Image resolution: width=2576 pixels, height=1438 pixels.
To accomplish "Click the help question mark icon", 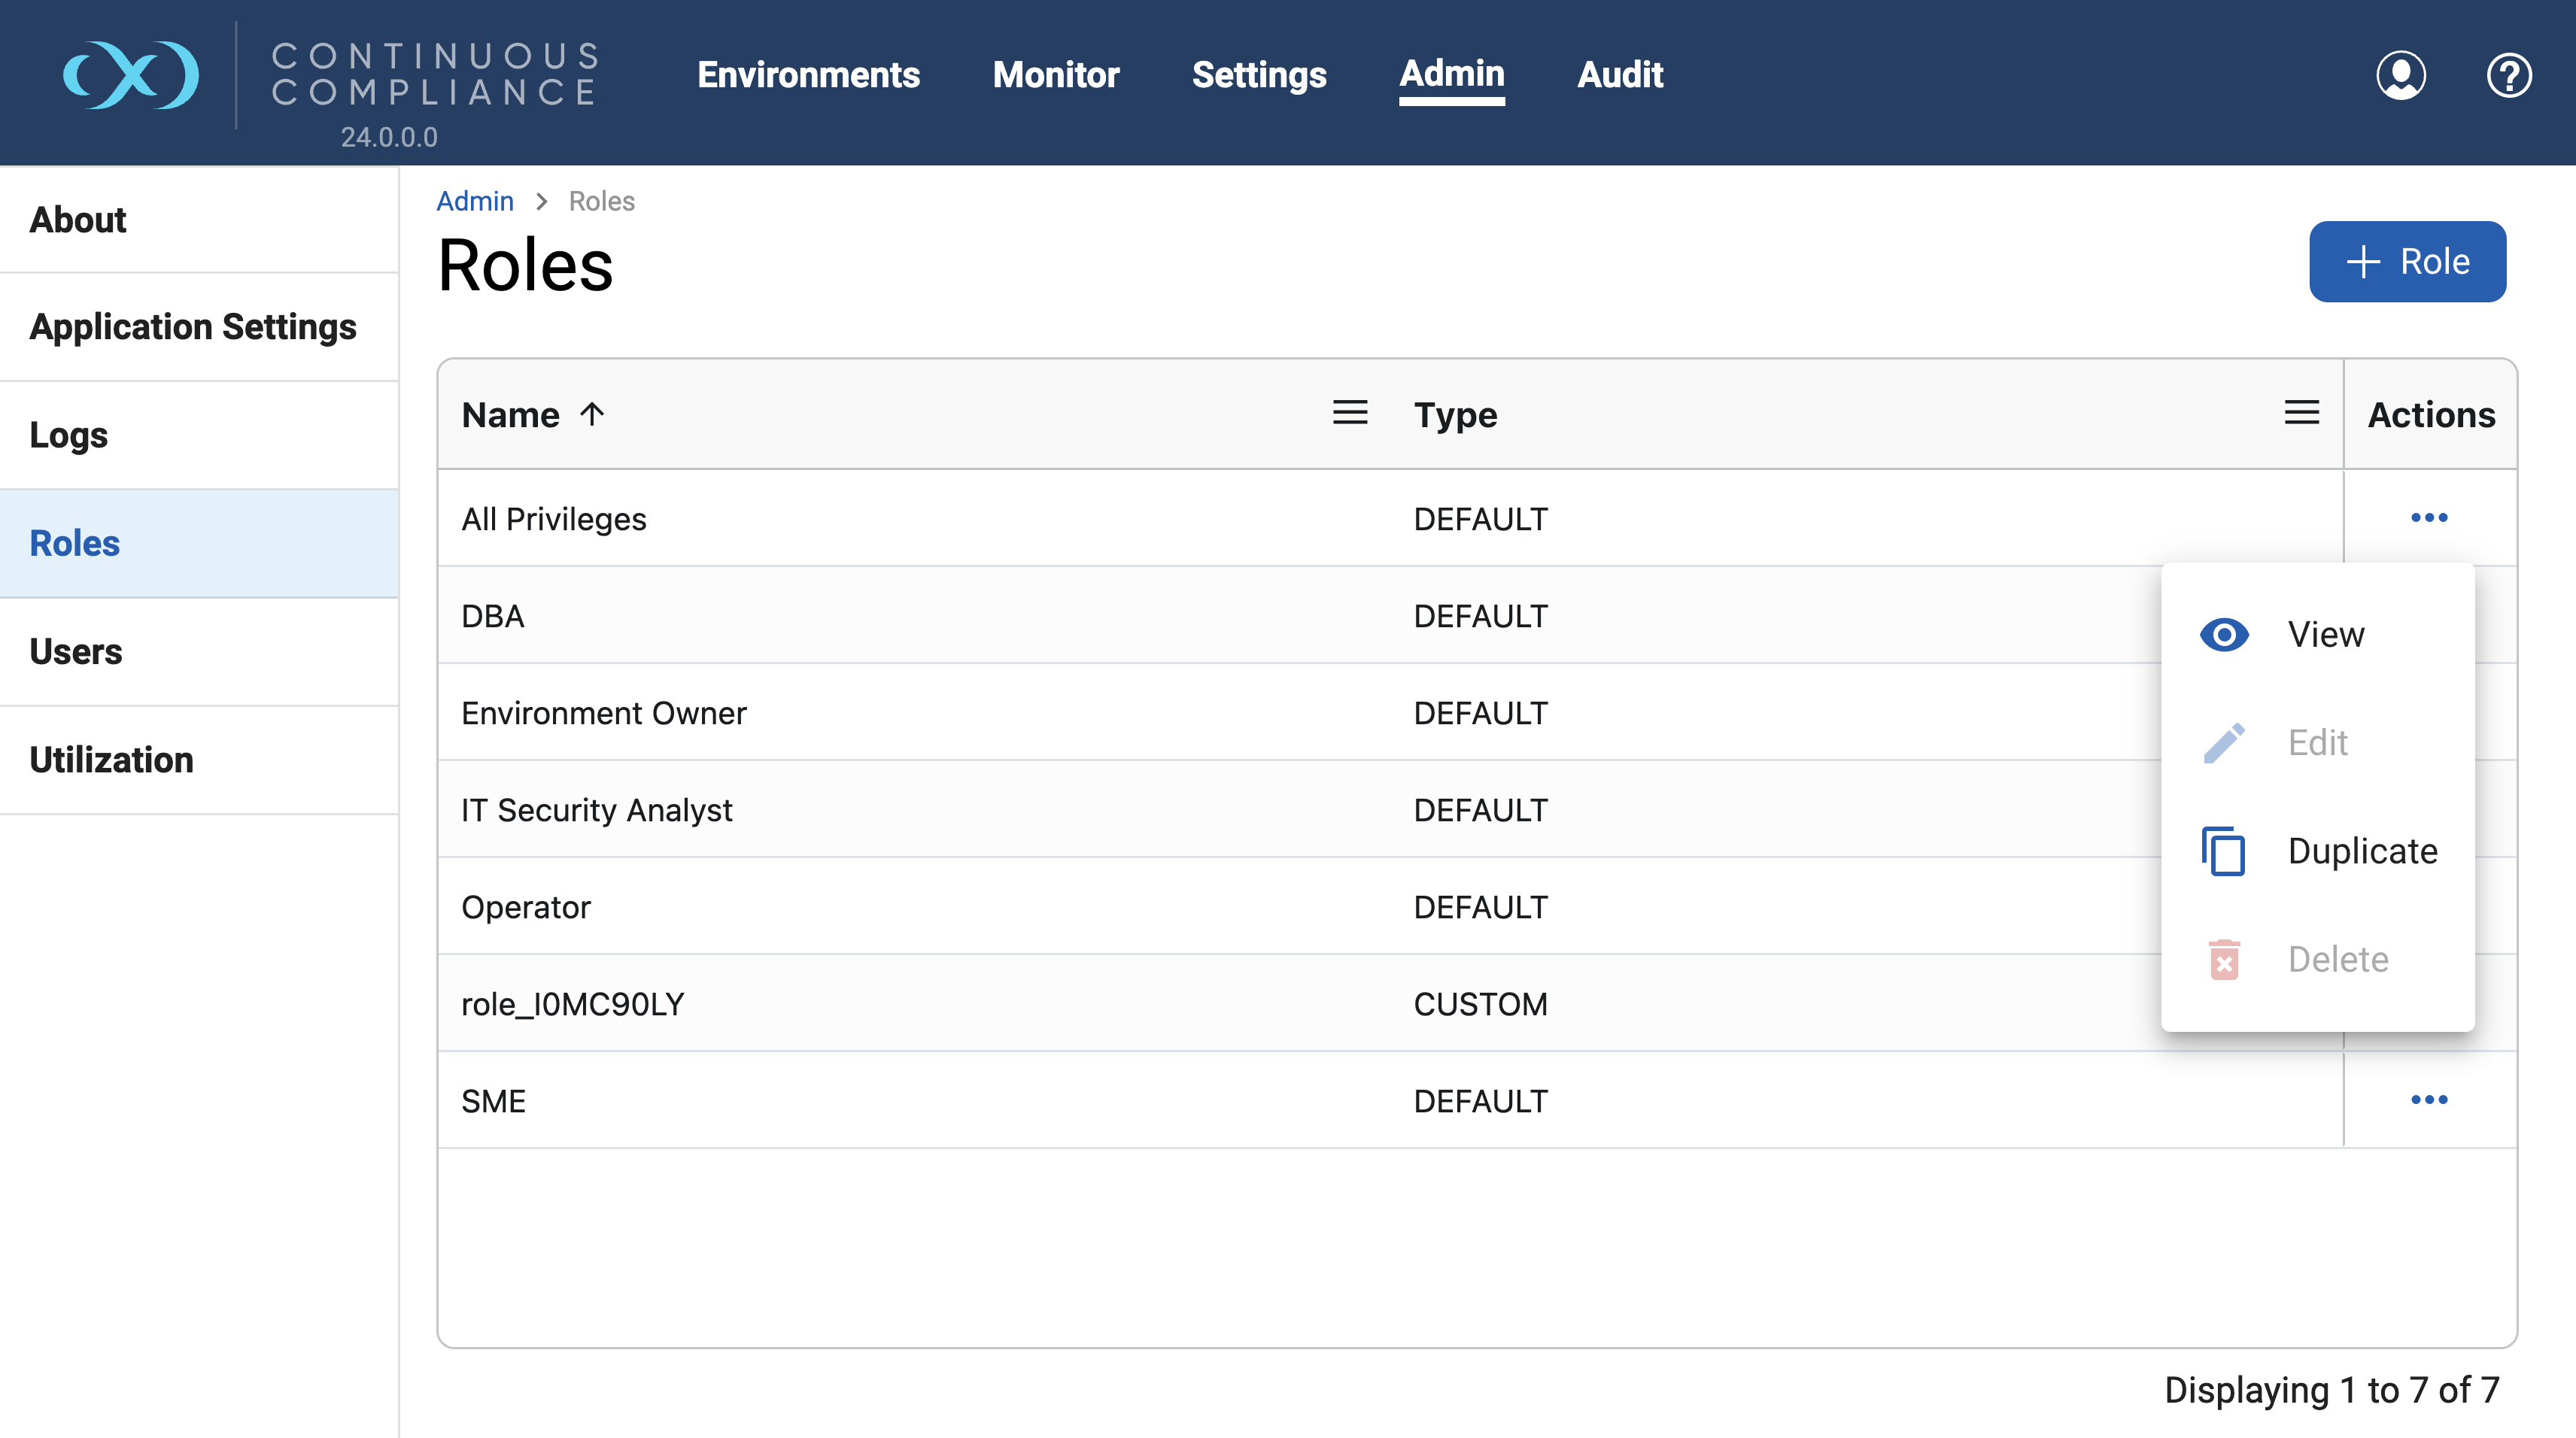I will pyautogui.click(x=2508, y=75).
